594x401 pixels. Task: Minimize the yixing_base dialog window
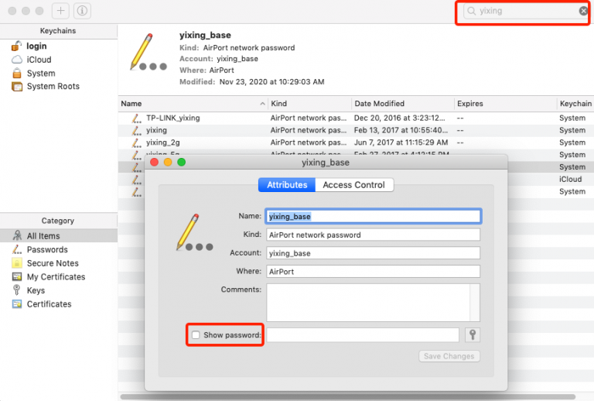point(168,163)
